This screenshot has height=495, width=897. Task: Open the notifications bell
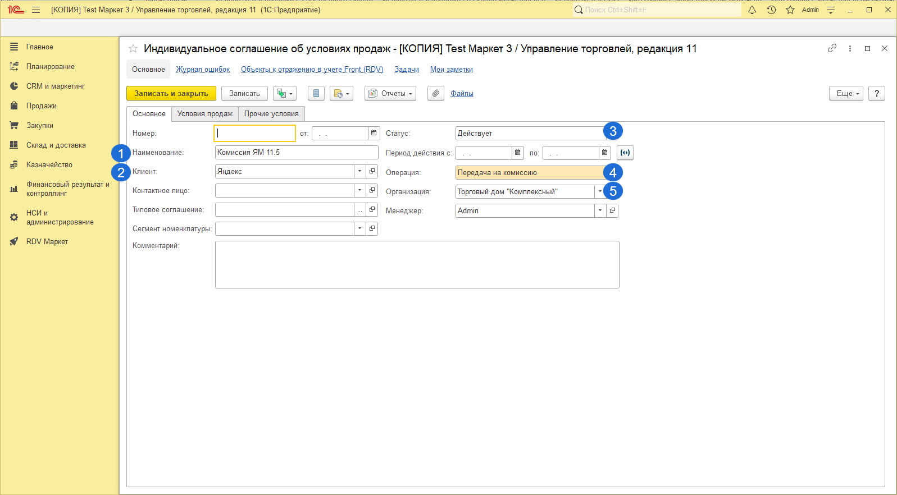click(752, 10)
